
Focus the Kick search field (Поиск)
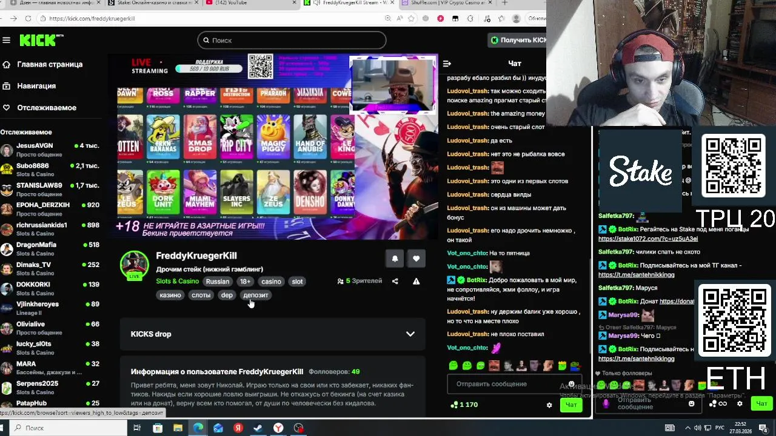(292, 40)
